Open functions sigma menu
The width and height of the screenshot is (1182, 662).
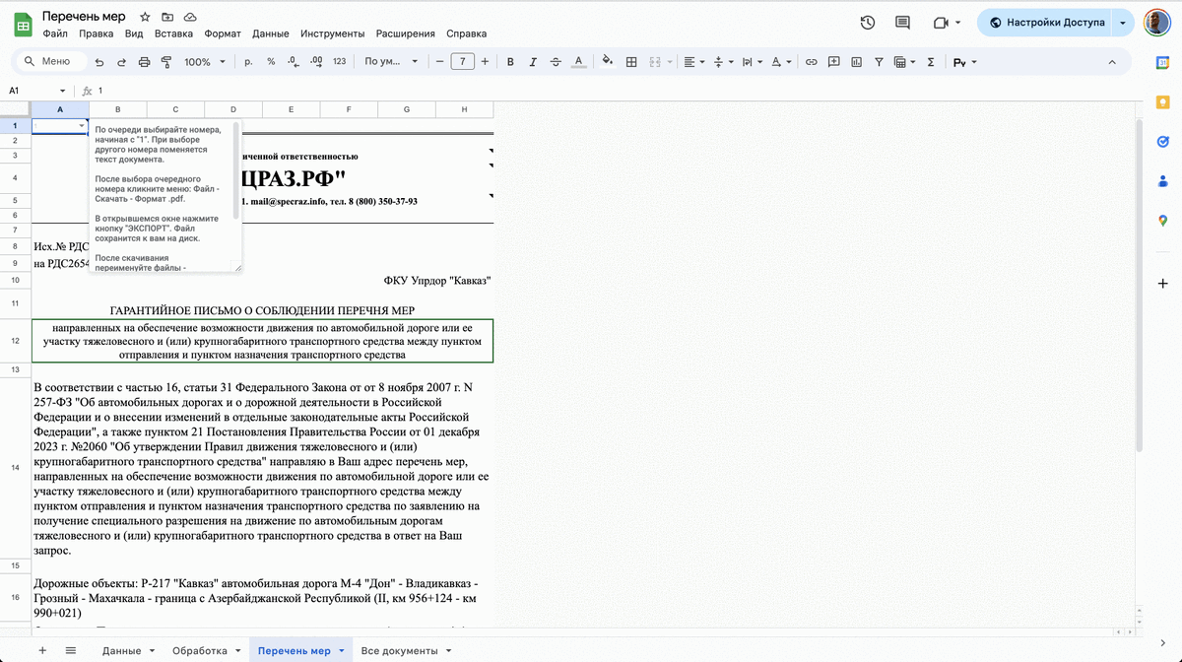[931, 62]
